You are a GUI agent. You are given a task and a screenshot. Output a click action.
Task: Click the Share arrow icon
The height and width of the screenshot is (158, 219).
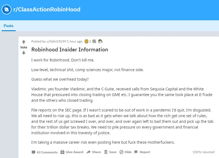click(88, 152)
